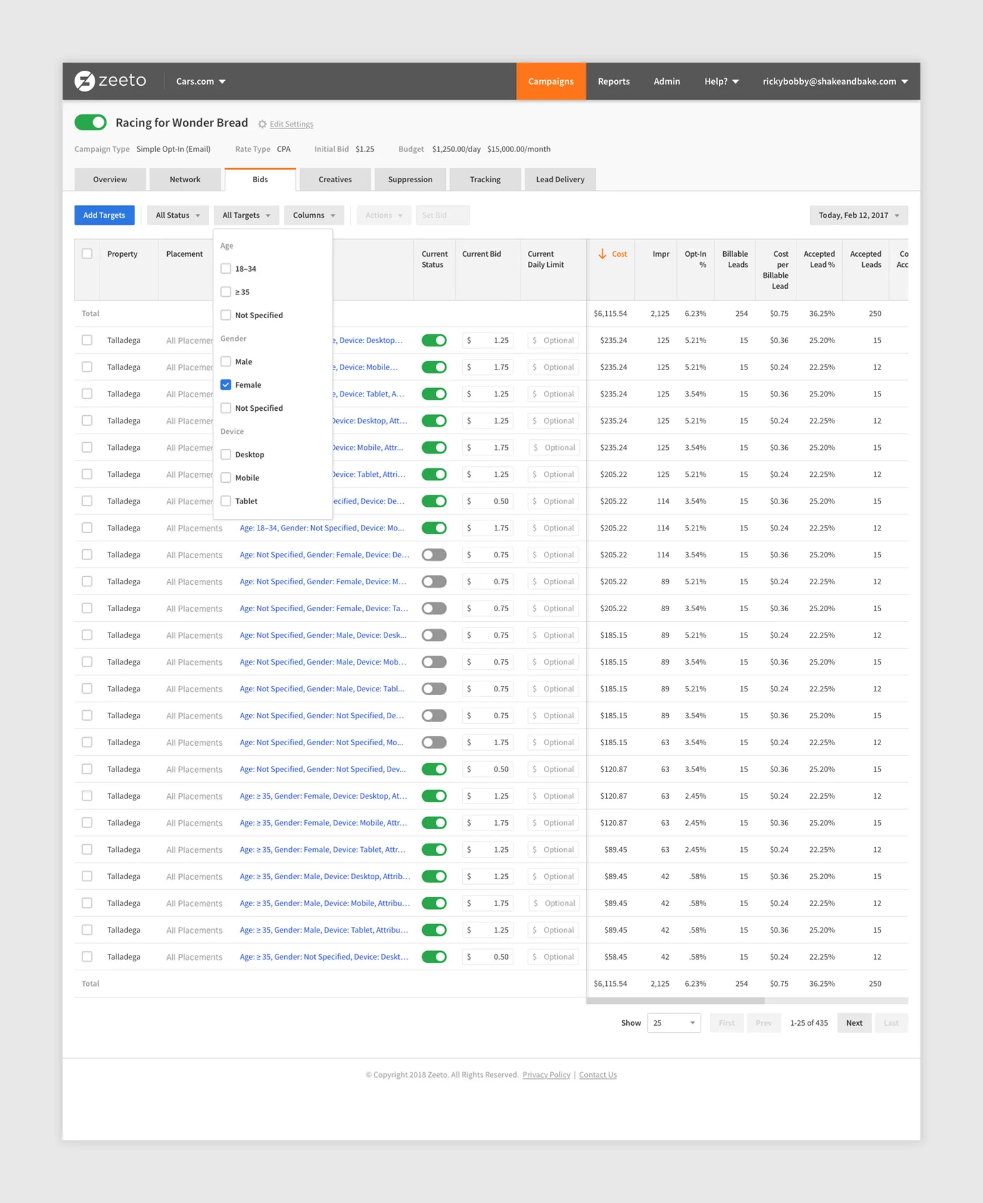Sort by the Property column header

coord(122,254)
